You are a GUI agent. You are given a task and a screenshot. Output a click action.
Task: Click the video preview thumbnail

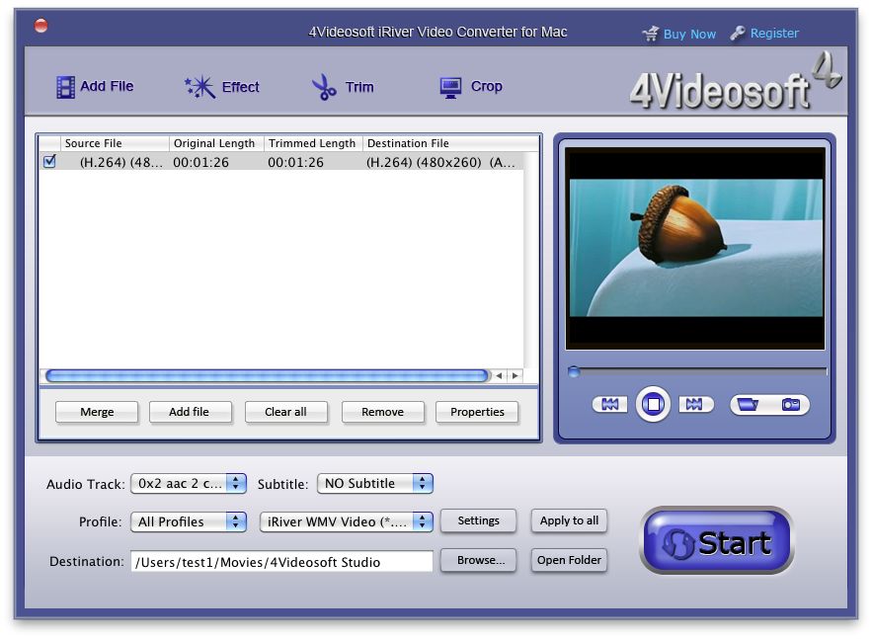click(x=695, y=248)
